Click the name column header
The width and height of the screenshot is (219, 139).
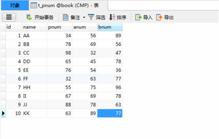point(35,27)
